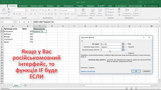Click the text orientation icon
Screen dimensions: 161x90
[x=49, y=10]
